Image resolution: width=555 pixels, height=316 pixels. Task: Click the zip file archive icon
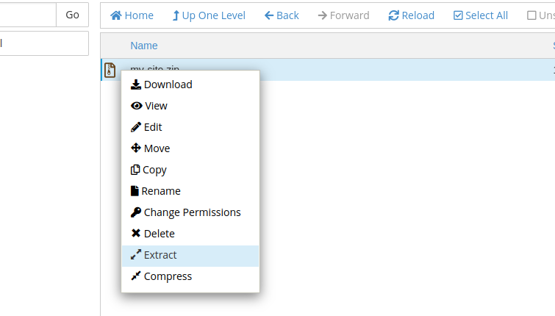[x=110, y=70]
